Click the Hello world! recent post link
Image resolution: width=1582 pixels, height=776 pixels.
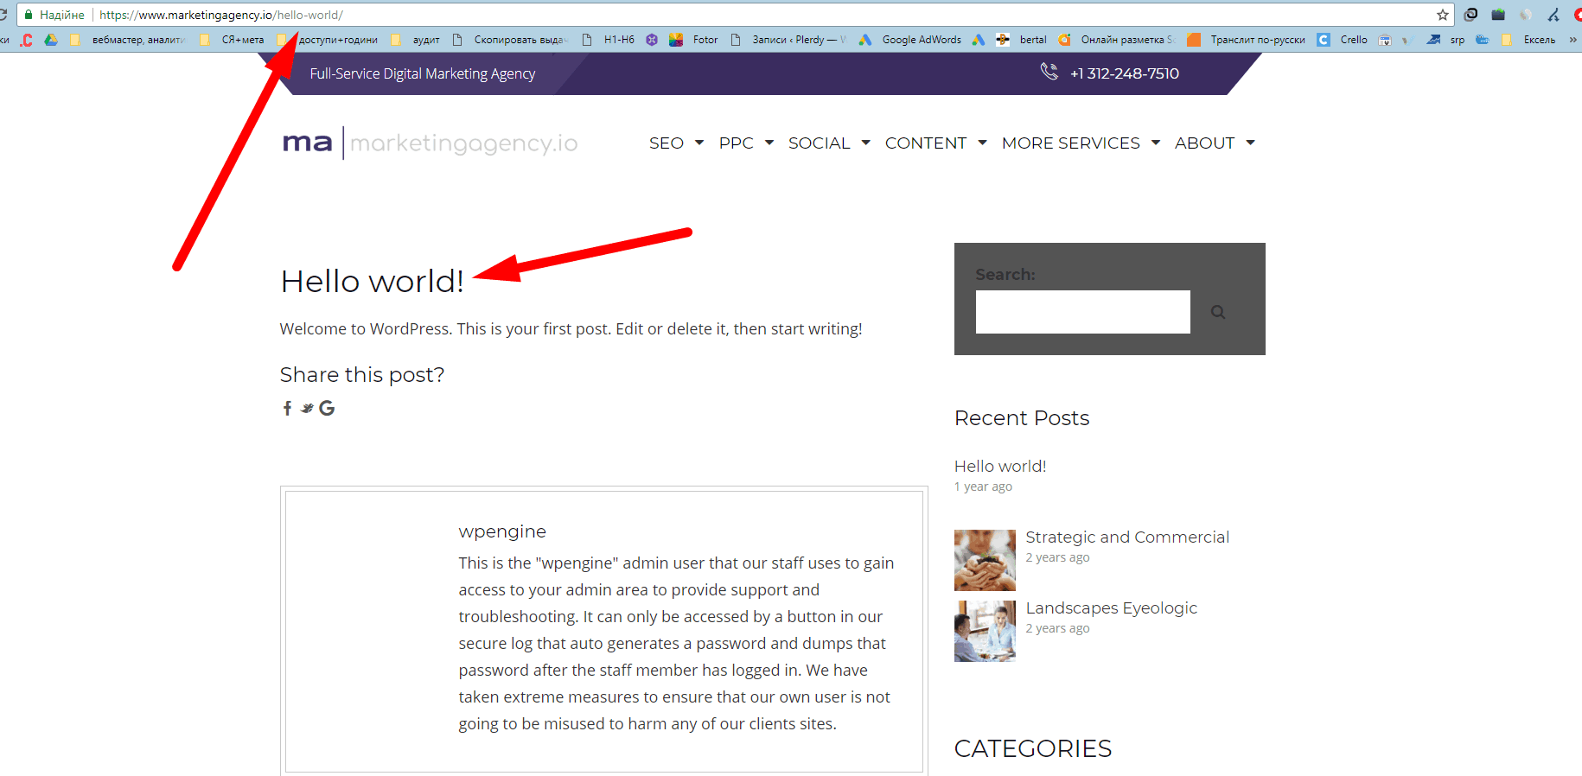click(x=1000, y=466)
